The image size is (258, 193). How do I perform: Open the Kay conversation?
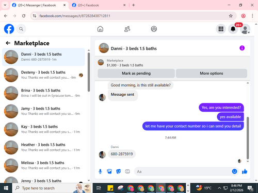click(43, 129)
